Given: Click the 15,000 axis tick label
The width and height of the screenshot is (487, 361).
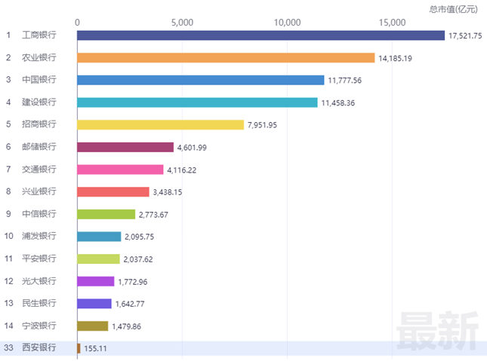Looking at the screenshot, I should [x=393, y=23].
